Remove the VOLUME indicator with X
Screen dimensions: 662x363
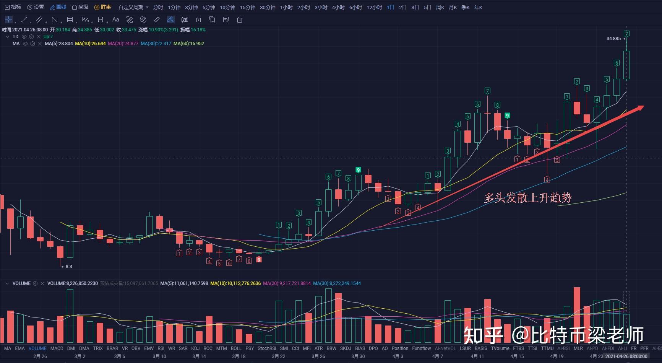[x=42, y=283]
